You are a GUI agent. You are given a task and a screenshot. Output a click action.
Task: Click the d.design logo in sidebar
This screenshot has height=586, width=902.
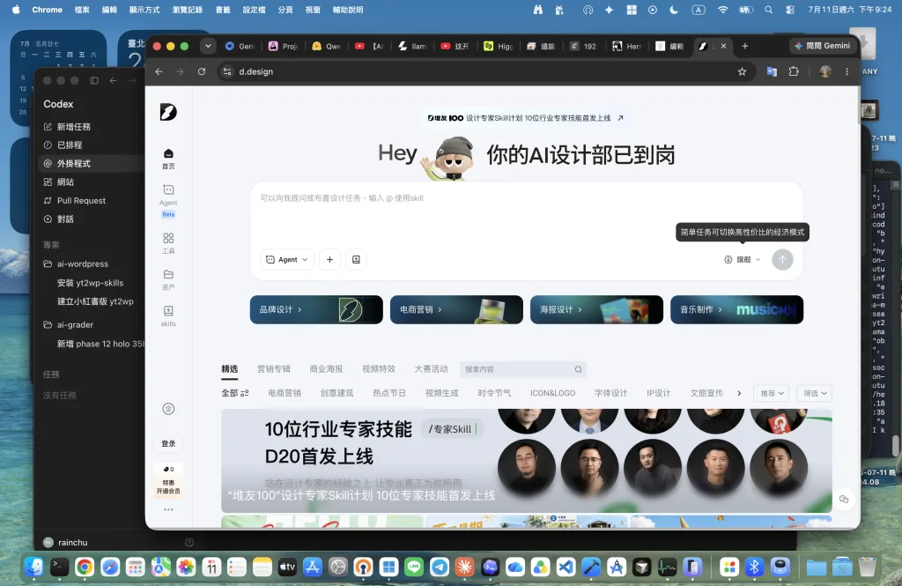coord(168,112)
